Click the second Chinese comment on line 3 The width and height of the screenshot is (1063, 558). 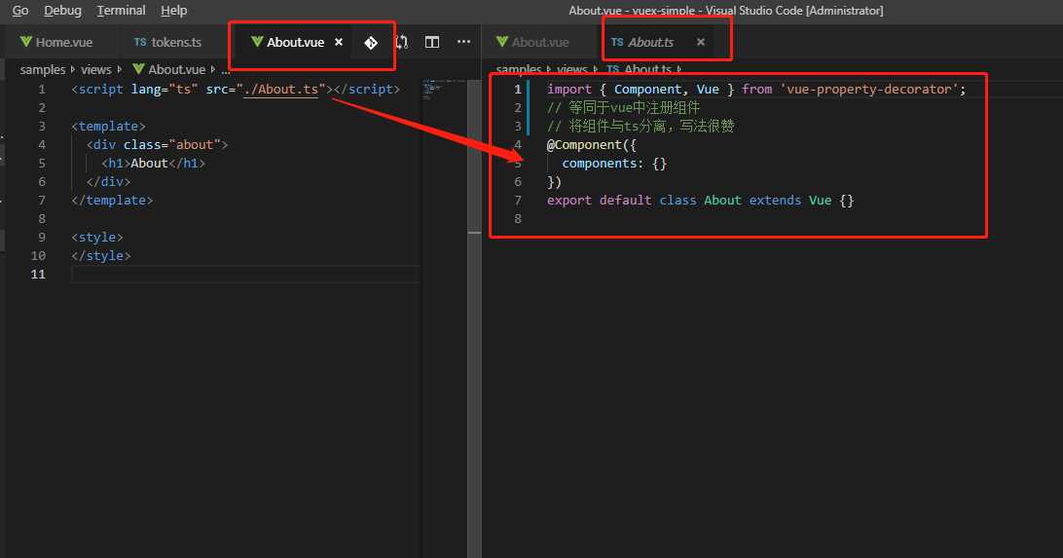pyautogui.click(x=641, y=126)
